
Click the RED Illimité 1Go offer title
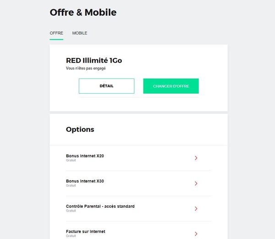click(94, 60)
